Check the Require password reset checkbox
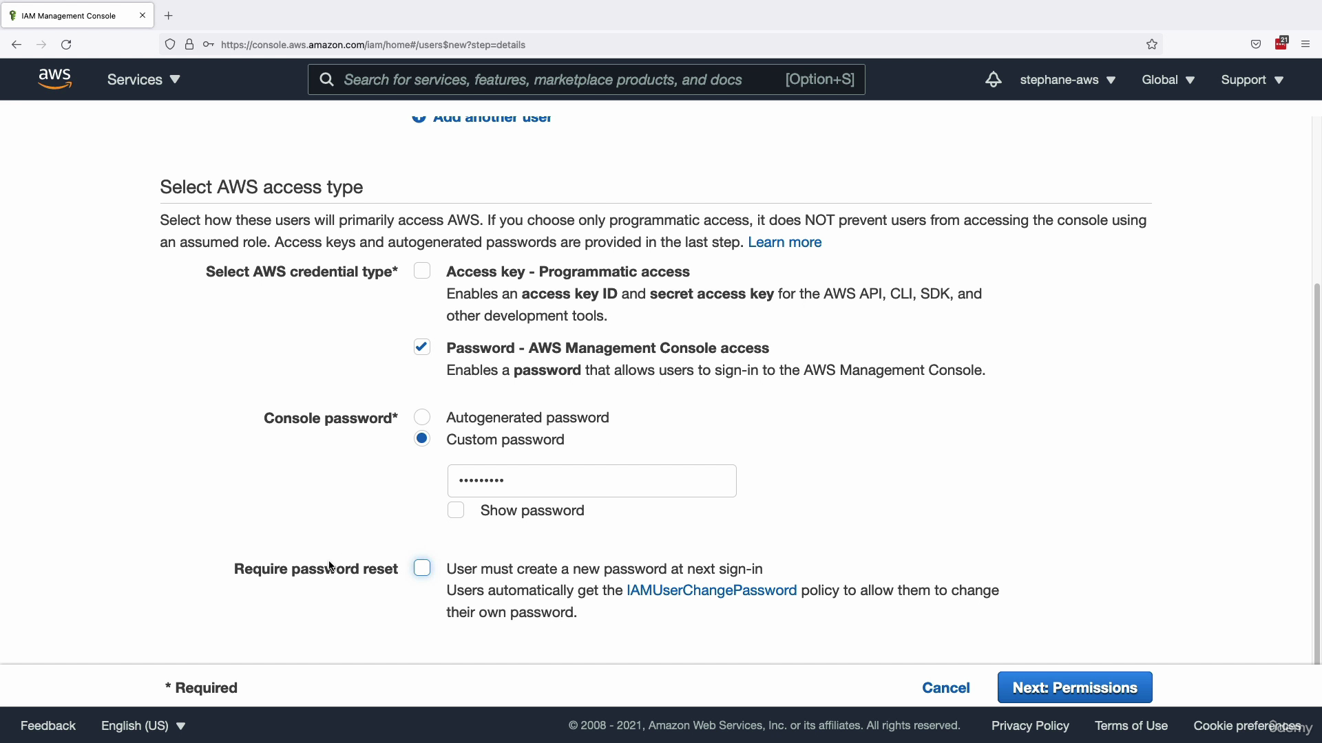The height and width of the screenshot is (743, 1322). tap(422, 568)
